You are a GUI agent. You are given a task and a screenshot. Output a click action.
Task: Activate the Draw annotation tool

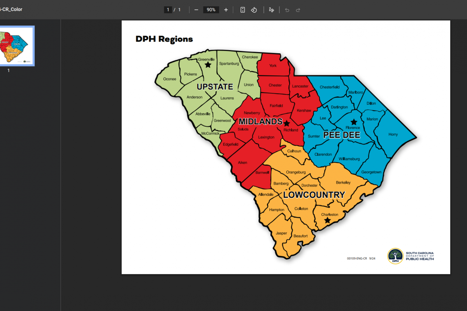(271, 10)
